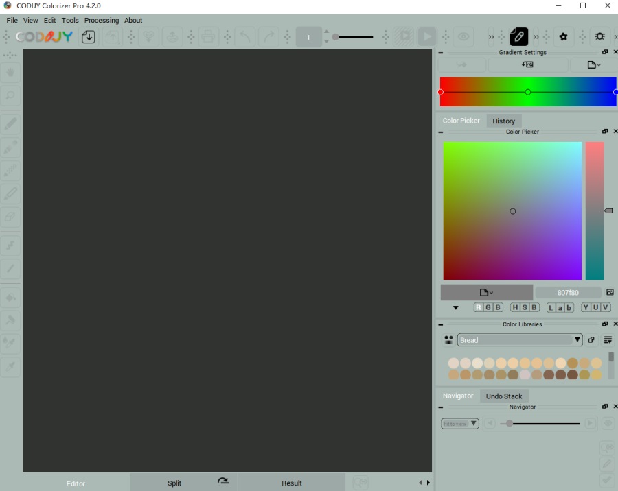Click the Color Libraries face-dots icon

(x=448, y=340)
